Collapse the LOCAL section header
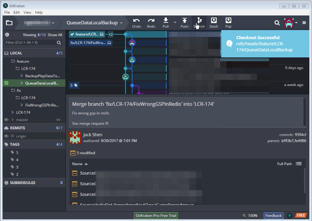This screenshot has height=221, width=312. [34, 53]
